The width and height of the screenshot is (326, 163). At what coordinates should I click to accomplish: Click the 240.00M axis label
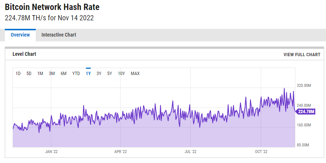click(304, 105)
